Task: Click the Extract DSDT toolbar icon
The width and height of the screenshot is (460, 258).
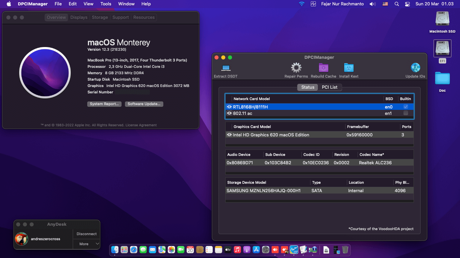Action: [225, 69]
